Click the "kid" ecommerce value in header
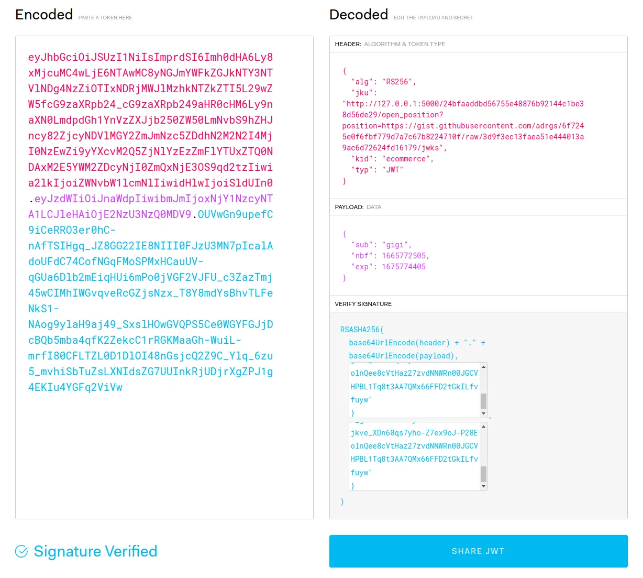Image resolution: width=643 pixels, height=578 pixels. 407,159
